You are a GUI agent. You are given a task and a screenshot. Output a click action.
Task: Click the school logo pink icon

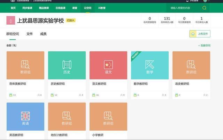click(x=11, y=20)
